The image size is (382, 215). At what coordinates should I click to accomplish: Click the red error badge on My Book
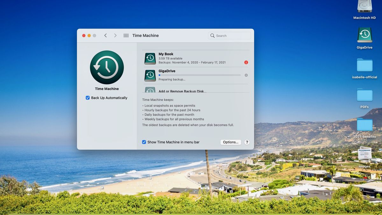[246, 62]
